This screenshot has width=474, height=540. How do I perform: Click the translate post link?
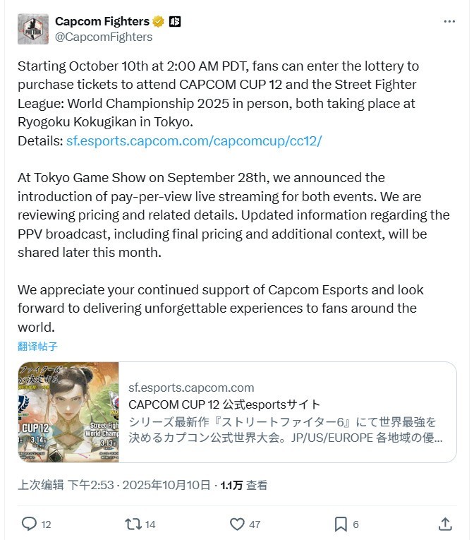[37, 346]
